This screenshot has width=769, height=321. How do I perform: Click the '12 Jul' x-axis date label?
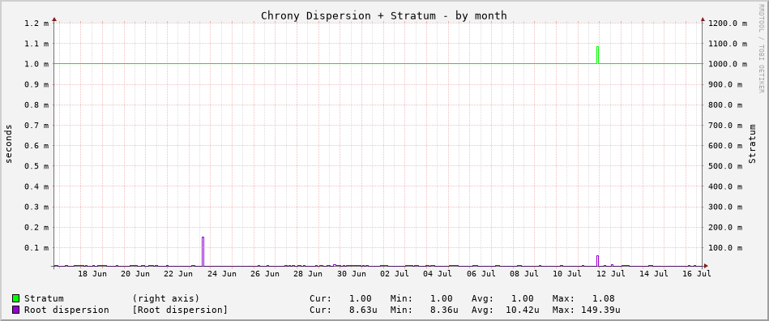[611, 274]
